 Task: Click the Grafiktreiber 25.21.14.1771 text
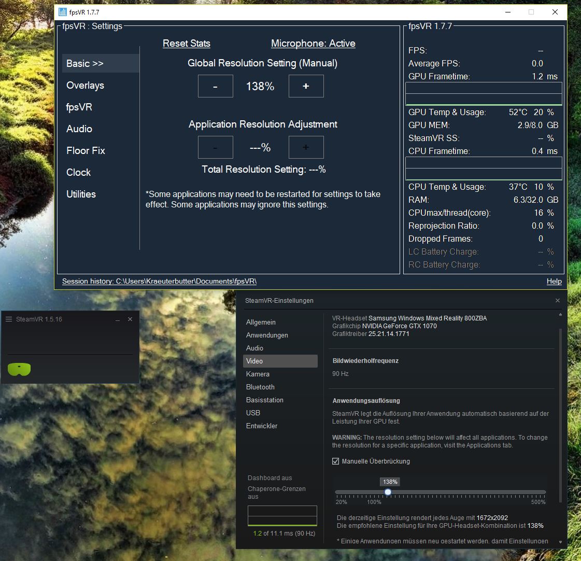371,334
